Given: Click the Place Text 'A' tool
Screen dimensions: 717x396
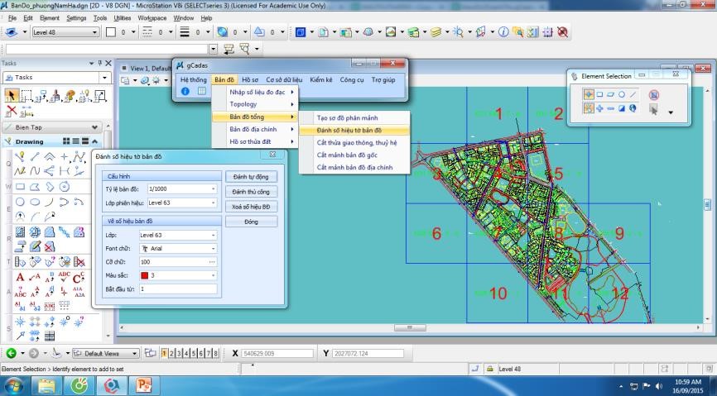Looking at the screenshot, I should pos(20,277).
